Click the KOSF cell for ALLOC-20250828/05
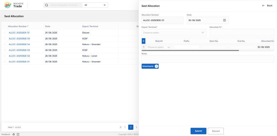 pyautogui.click(x=85, y=39)
